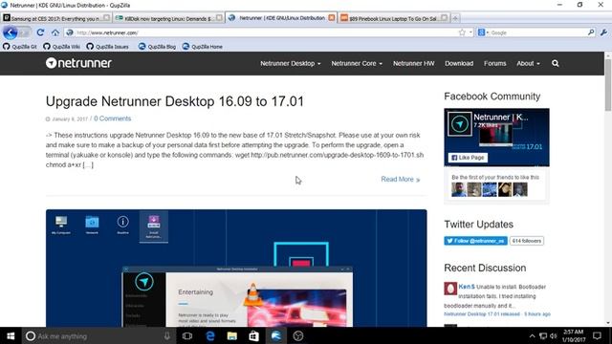Open the Forums page

click(x=495, y=64)
